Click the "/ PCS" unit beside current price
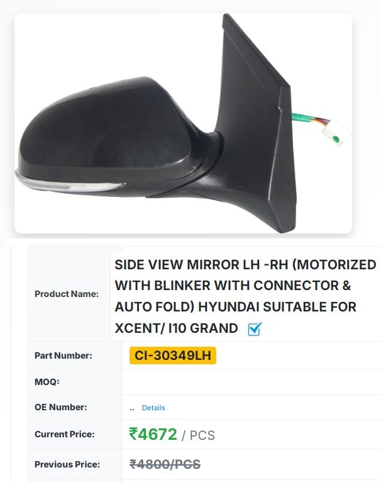Viewport: 381px width, 487px height. pos(198,435)
